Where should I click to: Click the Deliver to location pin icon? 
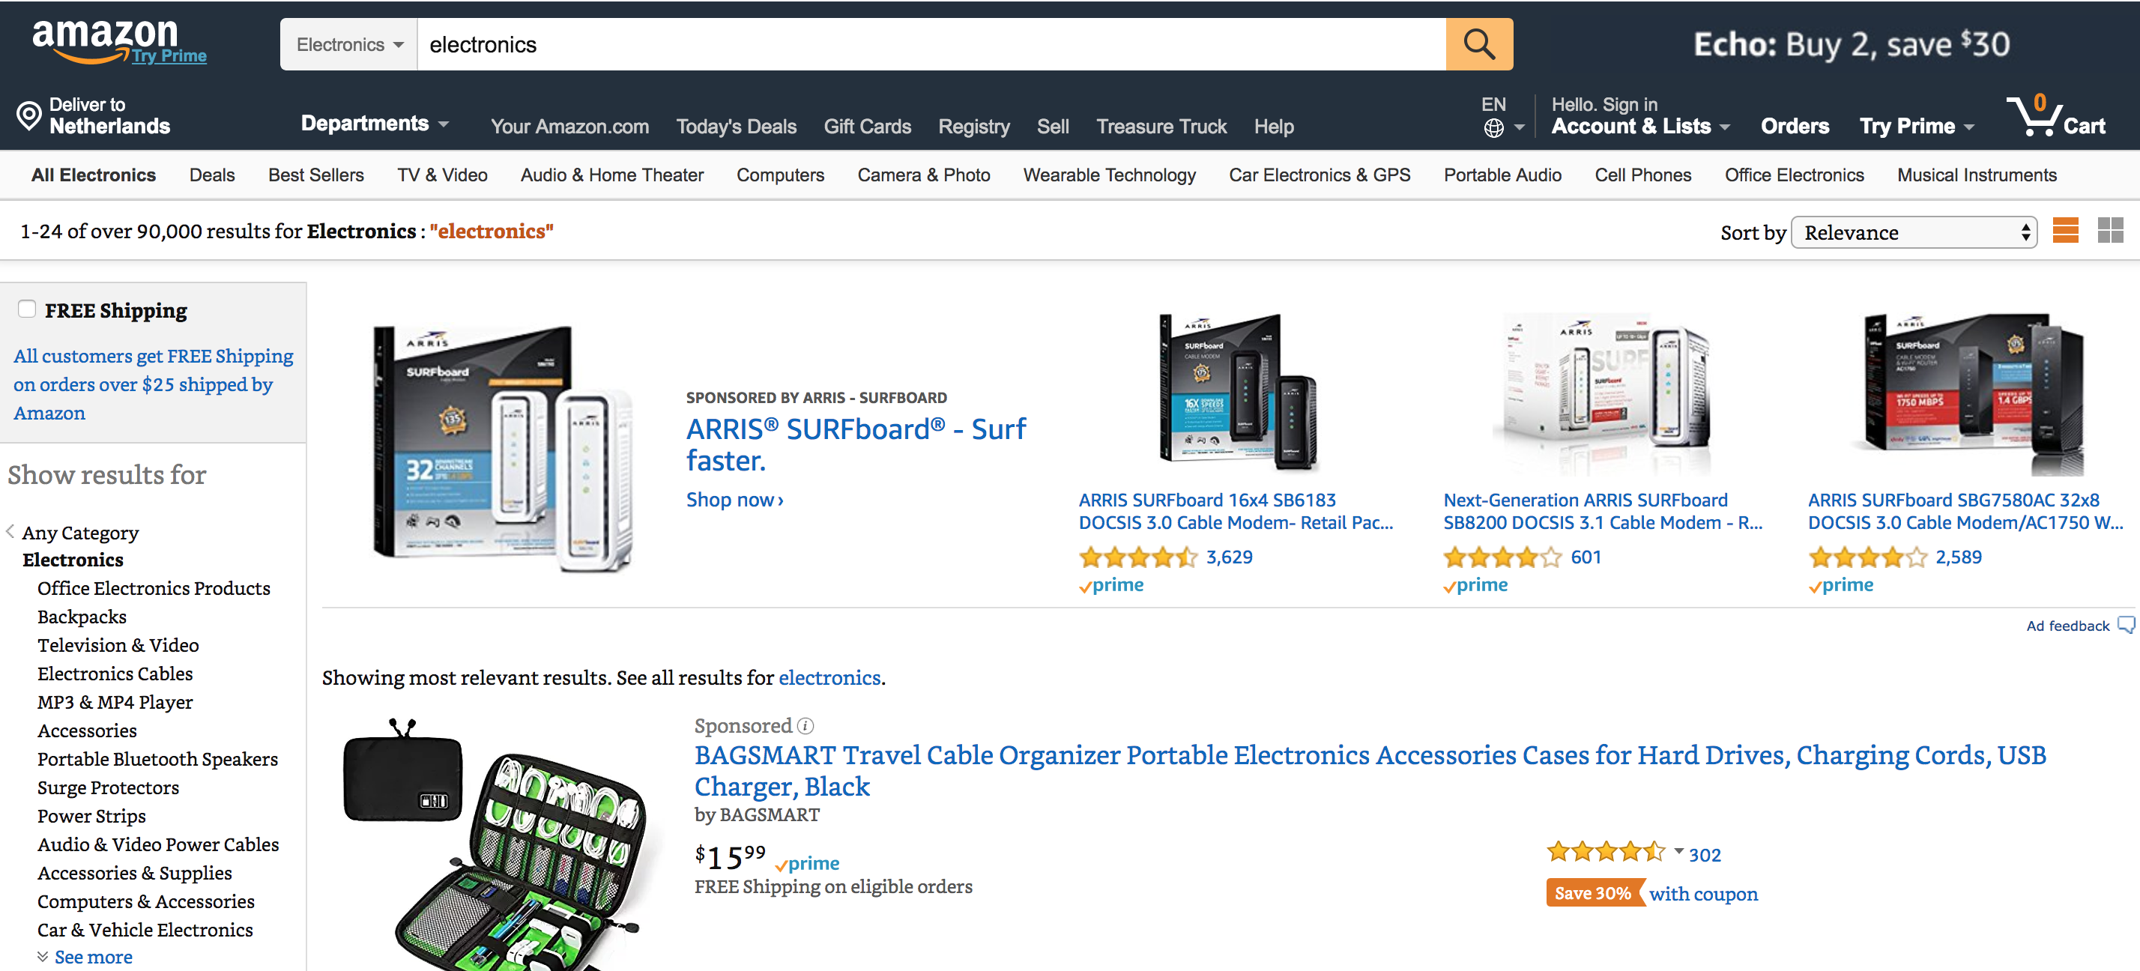29,115
